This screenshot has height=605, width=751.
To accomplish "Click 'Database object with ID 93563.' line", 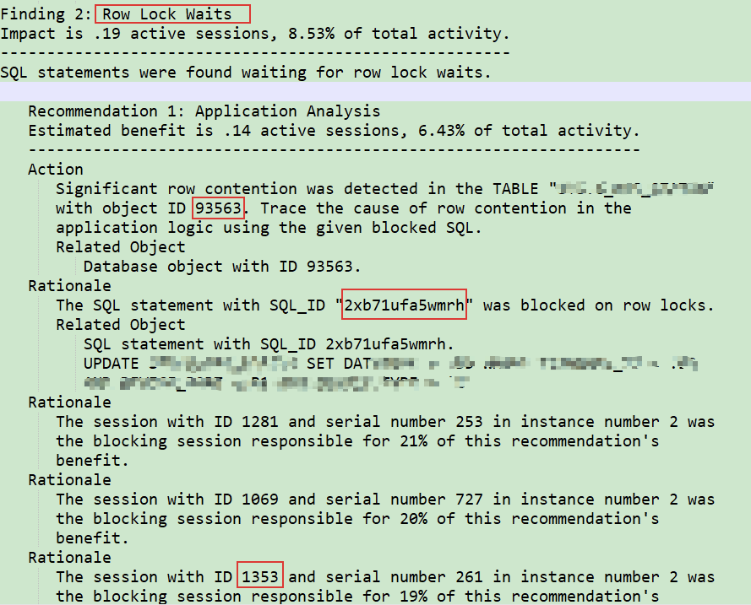I will pyautogui.click(x=222, y=267).
